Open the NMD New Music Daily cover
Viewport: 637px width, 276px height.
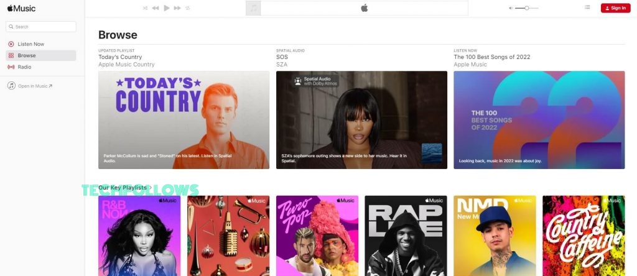point(495,236)
